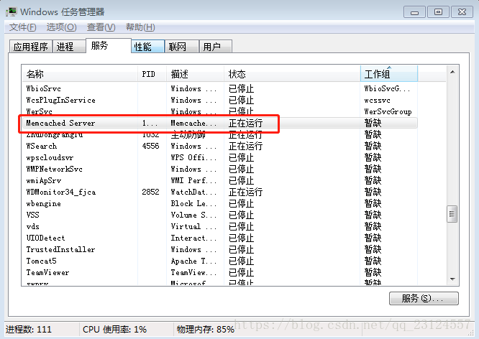Select the VSS service row
479x339 pixels.
pos(219,215)
